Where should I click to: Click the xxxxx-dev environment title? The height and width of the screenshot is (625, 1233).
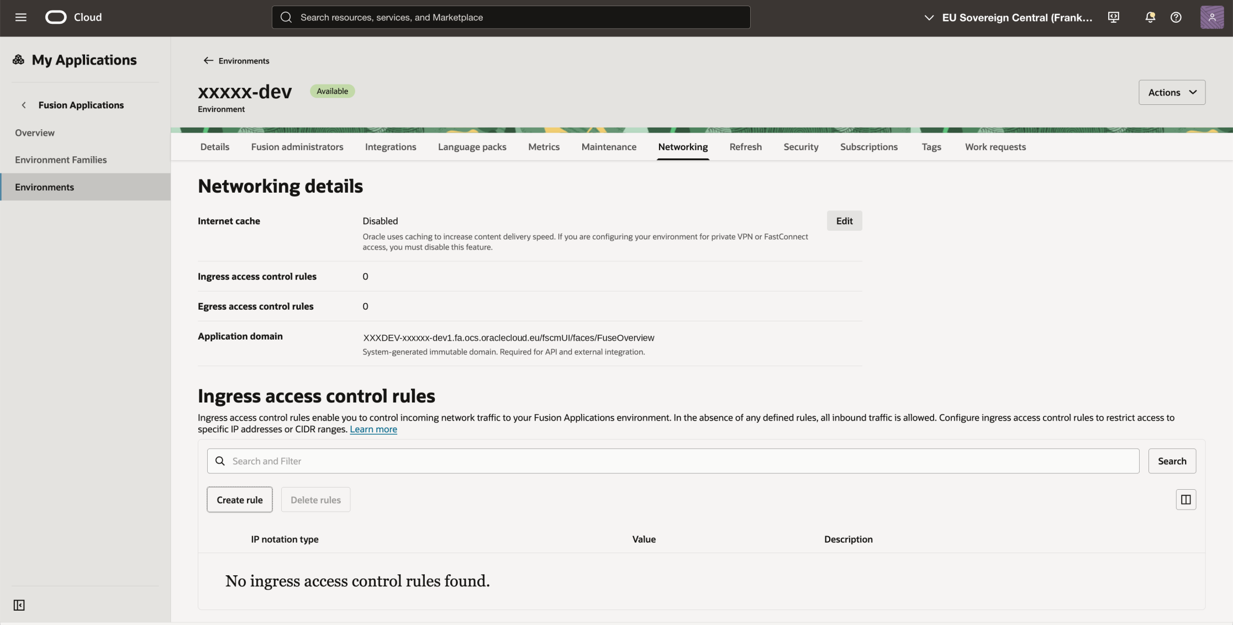point(245,91)
